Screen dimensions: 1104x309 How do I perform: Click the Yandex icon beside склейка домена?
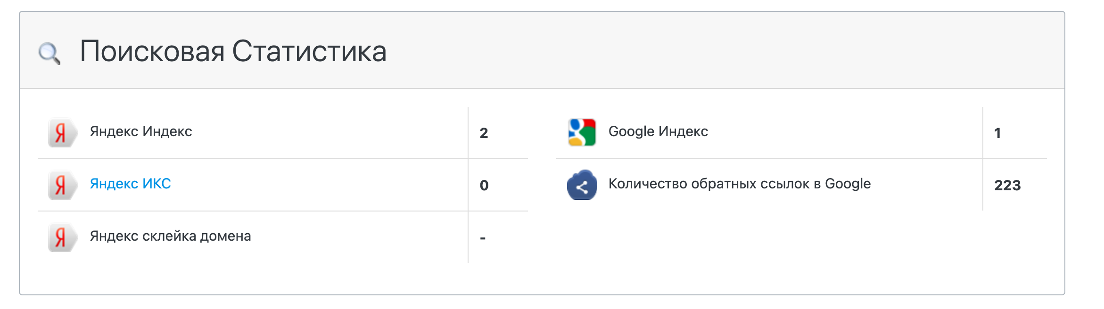(x=62, y=237)
